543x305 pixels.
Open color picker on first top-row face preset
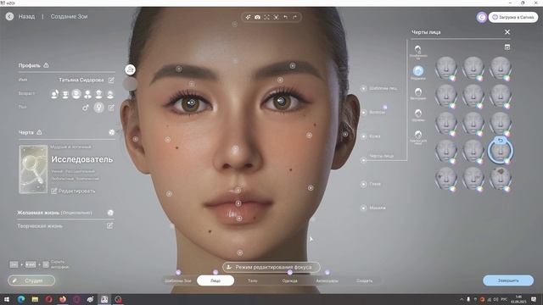[x=452, y=78]
